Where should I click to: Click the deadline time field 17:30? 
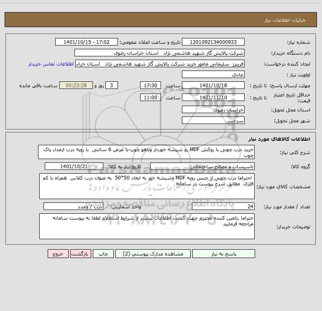150,85
